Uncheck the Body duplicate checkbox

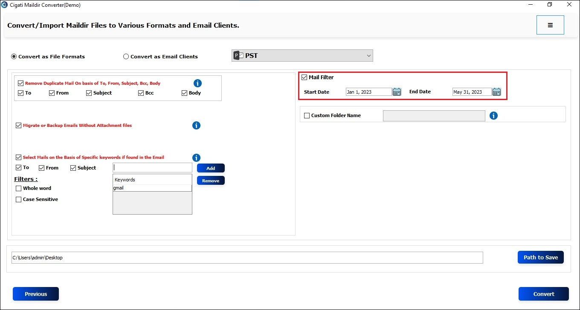pyautogui.click(x=184, y=93)
